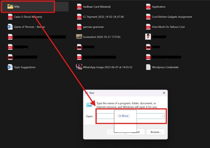Close the Run dialog with the X
Viewport: 210px width, 148px height.
click(x=164, y=93)
